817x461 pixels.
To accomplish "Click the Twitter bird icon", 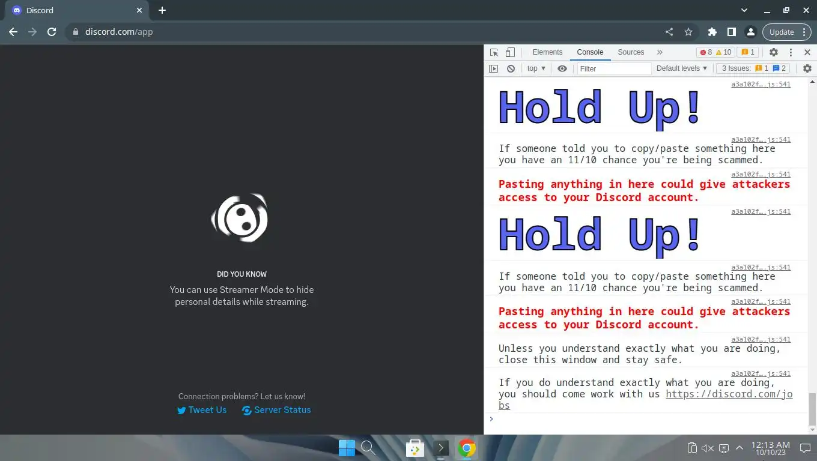I will tap(181, 411).
